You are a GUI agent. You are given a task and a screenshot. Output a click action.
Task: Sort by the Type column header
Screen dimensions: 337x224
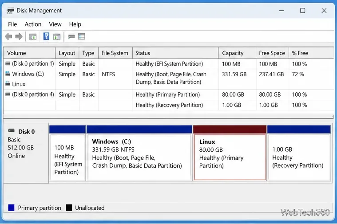click(88, 53)
